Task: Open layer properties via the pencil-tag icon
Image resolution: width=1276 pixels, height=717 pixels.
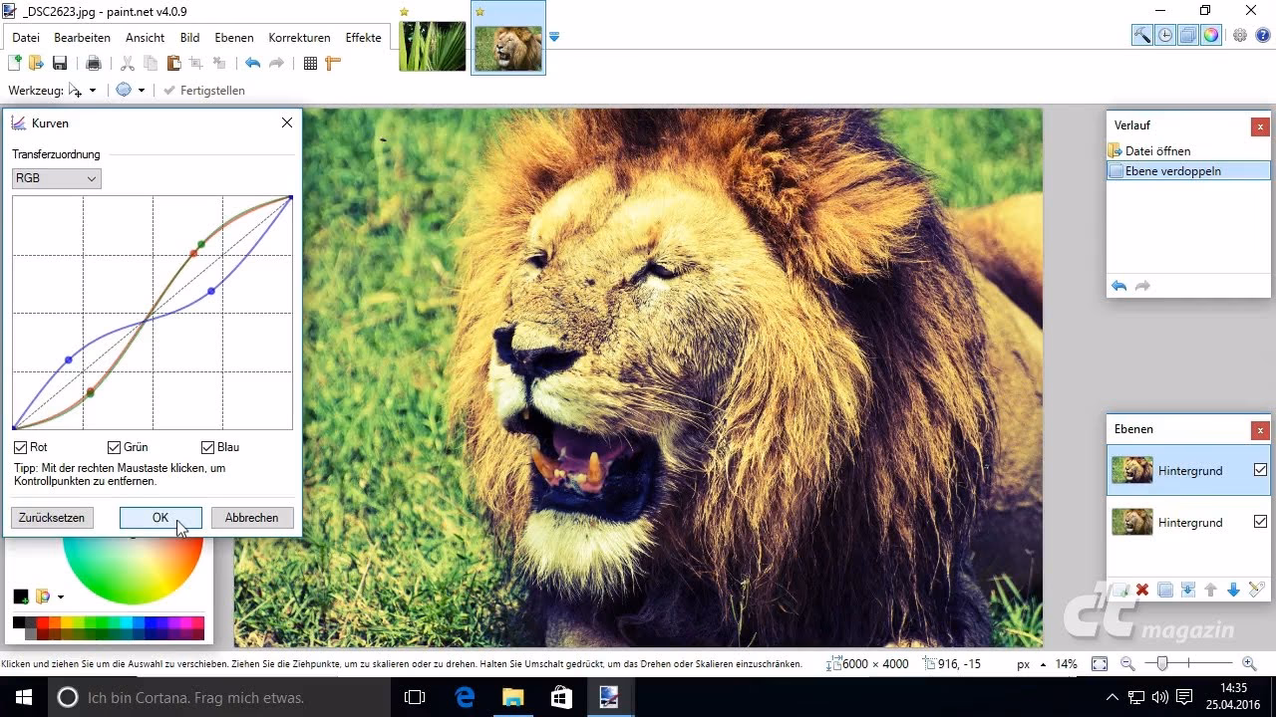Action: (x=1254, y=590)
